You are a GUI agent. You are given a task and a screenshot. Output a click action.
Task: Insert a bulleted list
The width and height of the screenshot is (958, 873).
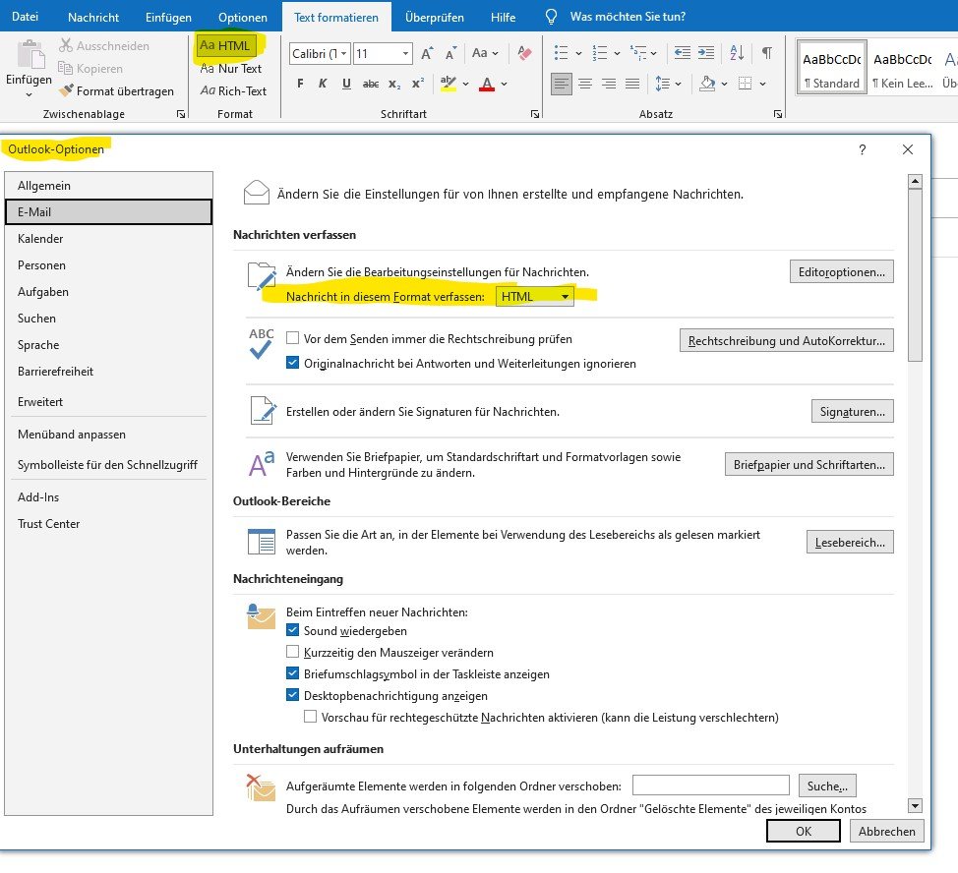pos(561,53)
